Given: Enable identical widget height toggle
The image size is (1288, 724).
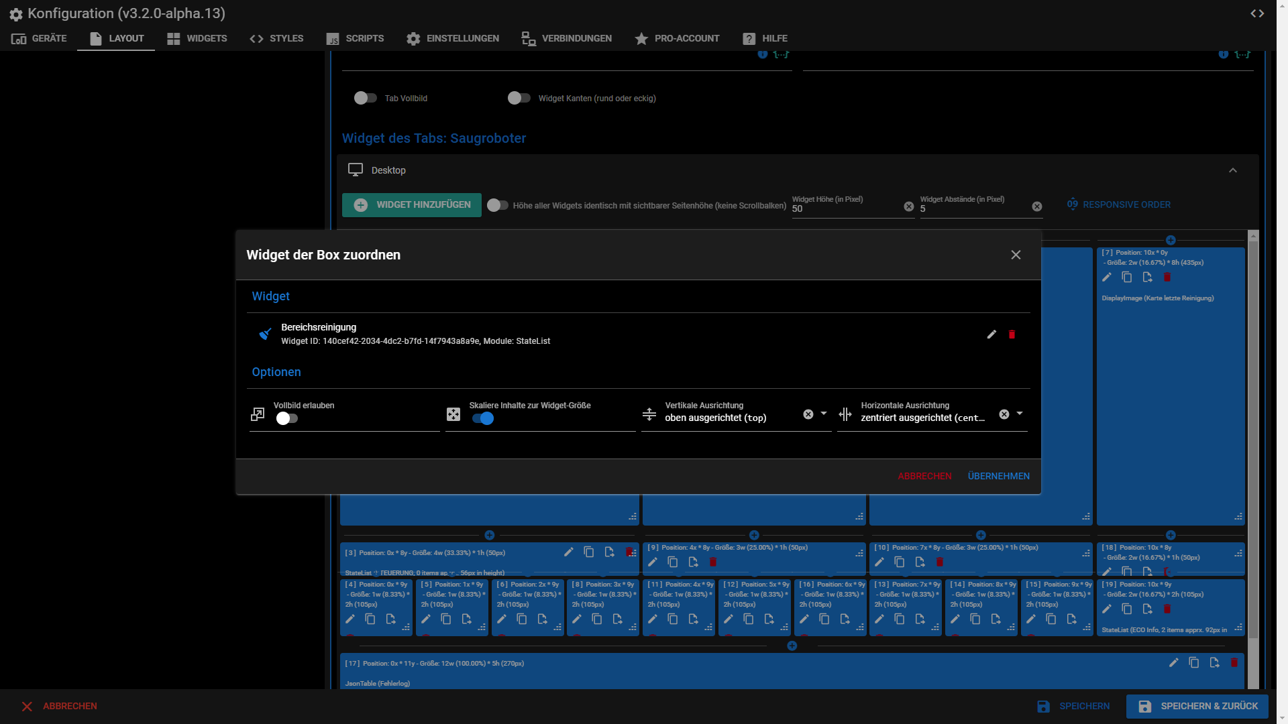Looking at the screenshot, I should click(x=498, y=206).
